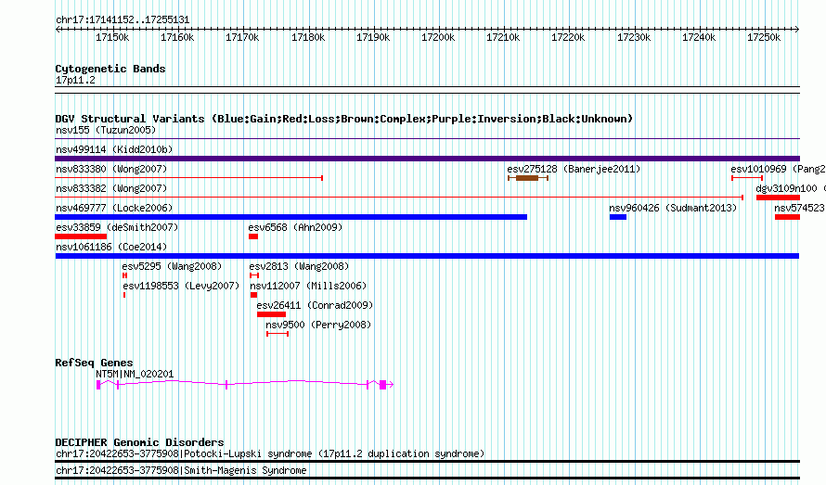This screenshot has width=826, height=485.
Task: Click the Cytogenetic Bands track title
Action: (x=110, y=69)
